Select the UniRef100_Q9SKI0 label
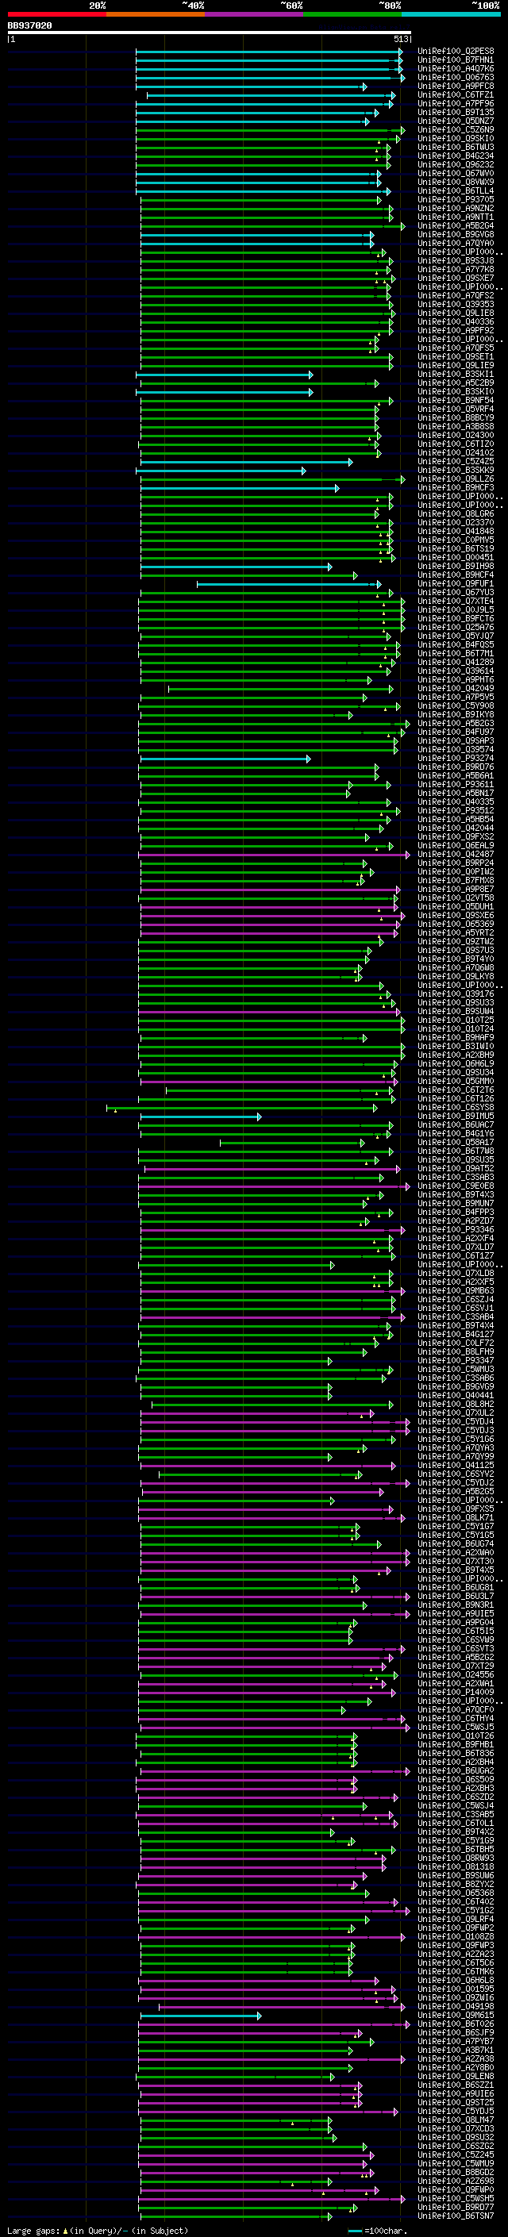 456,138
